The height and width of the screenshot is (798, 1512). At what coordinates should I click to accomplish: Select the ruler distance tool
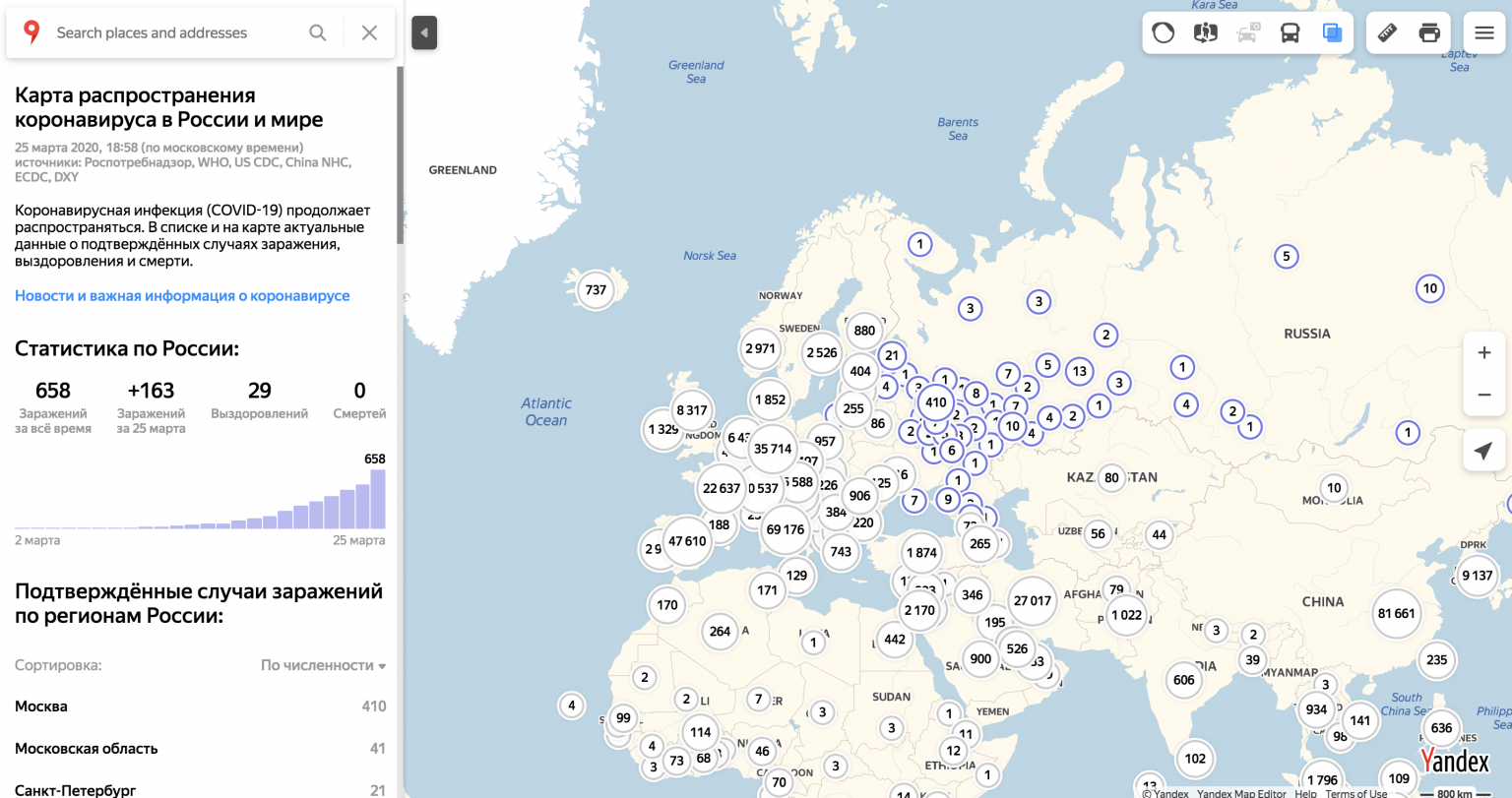1387,32
